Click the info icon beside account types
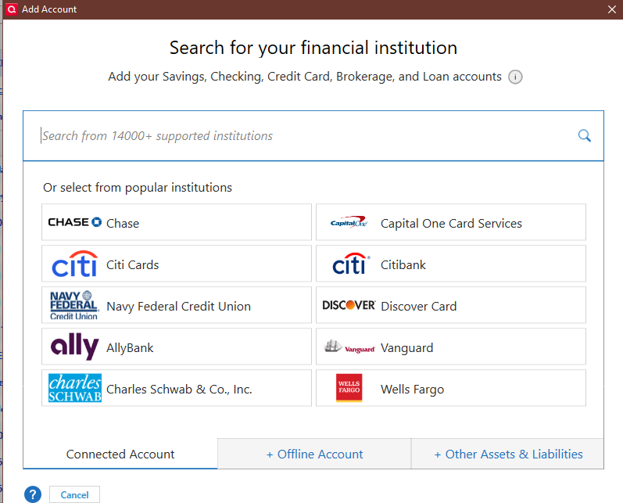Screen dimensions: 623x503 515,77
